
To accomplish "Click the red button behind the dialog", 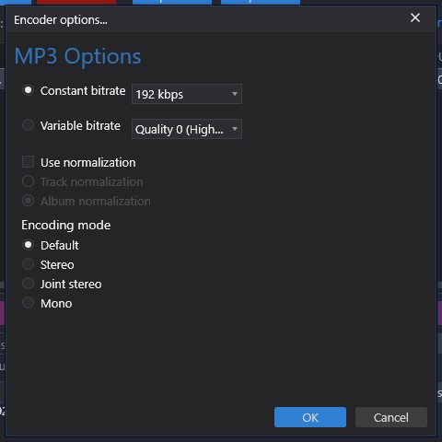I will click(x=76, y=2).
